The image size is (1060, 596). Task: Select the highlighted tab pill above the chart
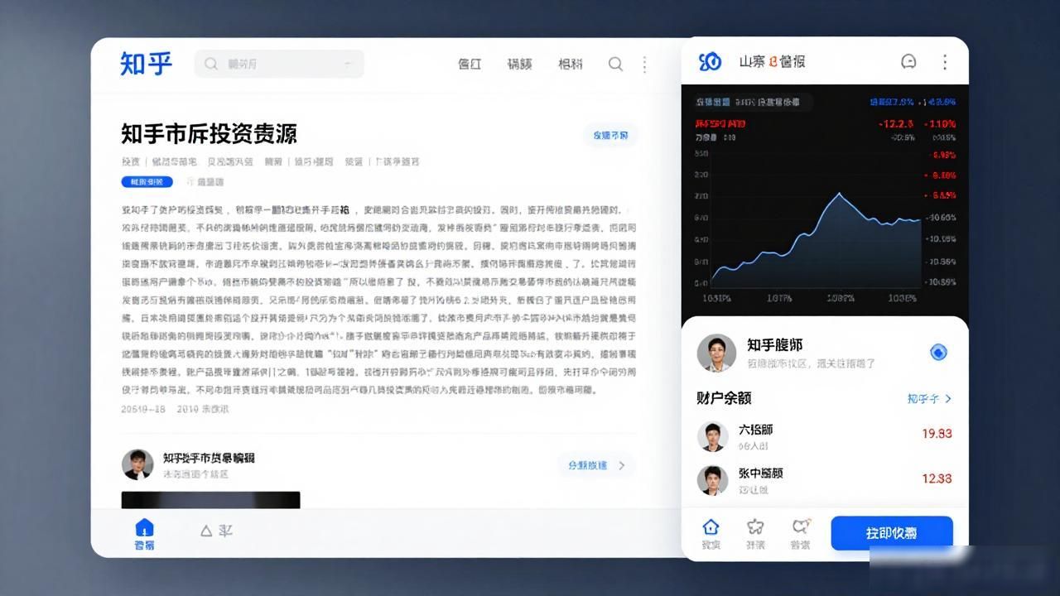[752, 102]
